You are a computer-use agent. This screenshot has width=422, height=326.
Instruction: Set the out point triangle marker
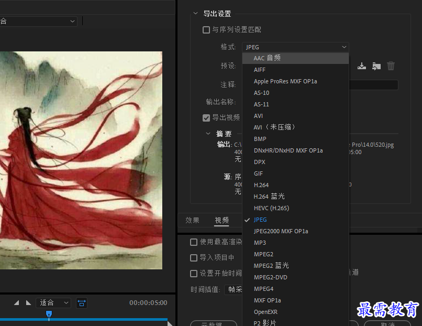click(x=28, y=303)
